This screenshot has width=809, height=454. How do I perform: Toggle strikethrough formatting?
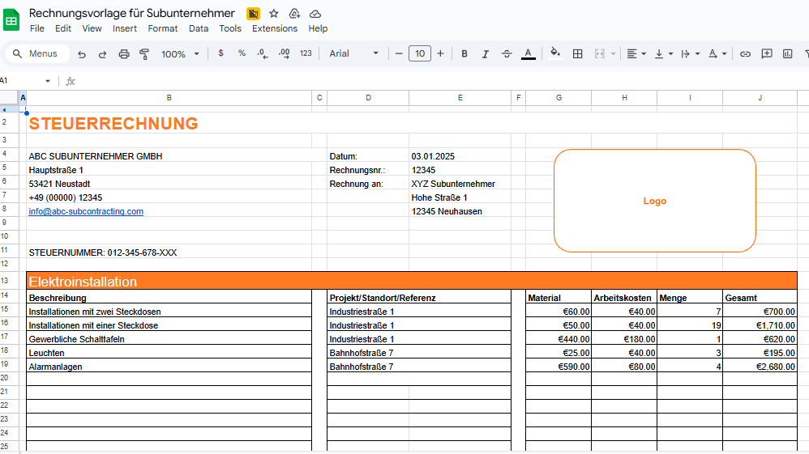tap(507, 53)
